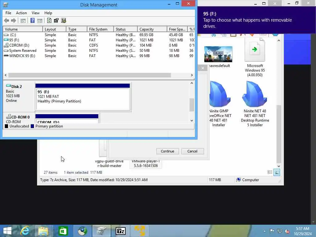Click the Back arrow in Disk Management toolbar

pos(6,20)
